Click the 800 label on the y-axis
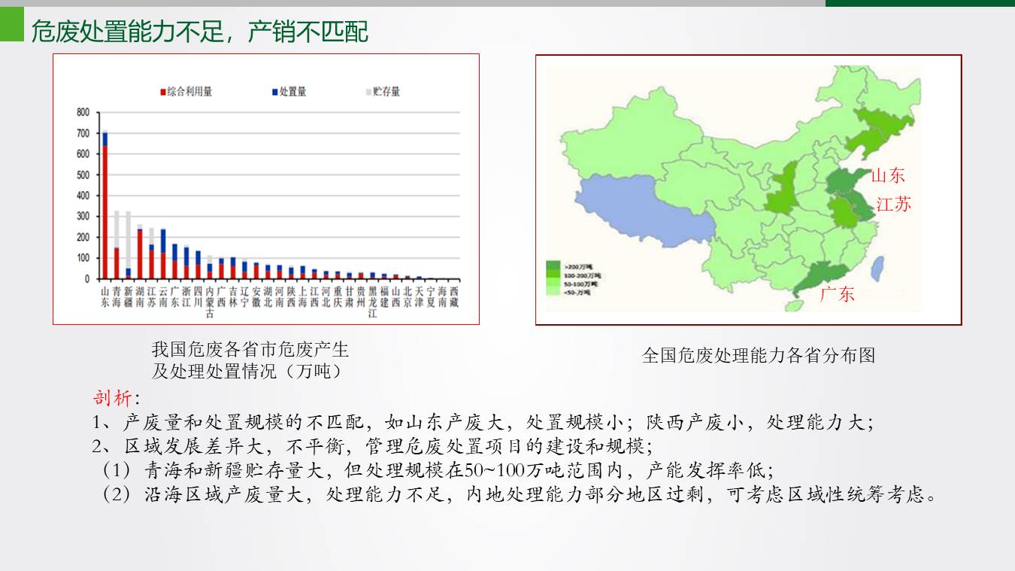Screen dimensions: 1015x571 click(x=83, y=113)
